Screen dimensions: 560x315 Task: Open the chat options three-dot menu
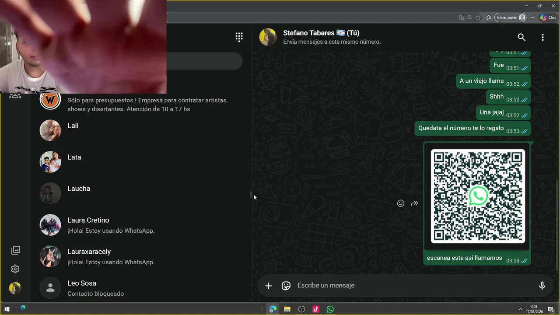[542, 37]
